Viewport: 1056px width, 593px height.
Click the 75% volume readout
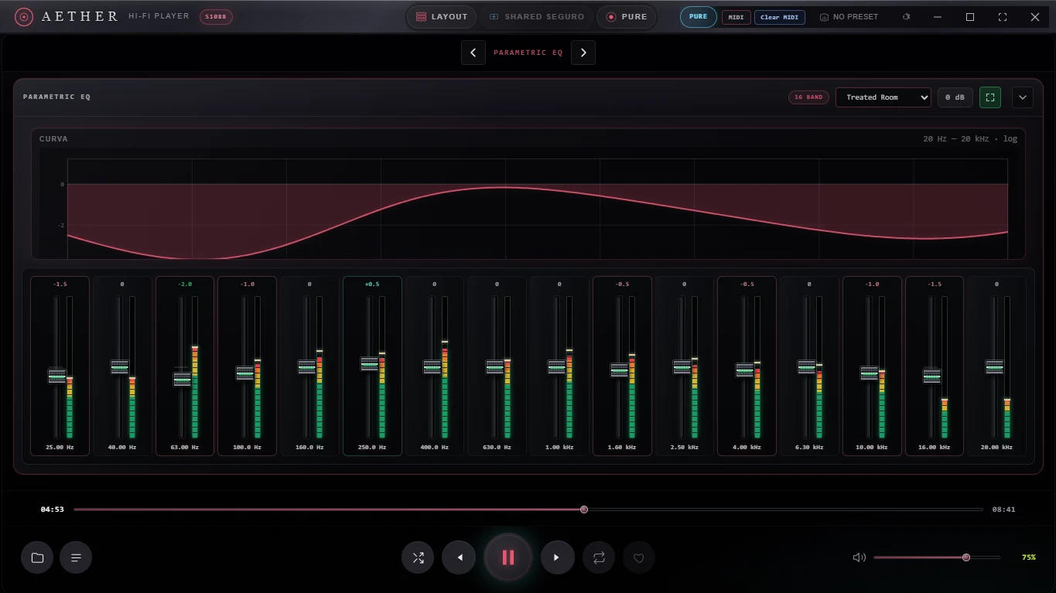(1028, 557)
